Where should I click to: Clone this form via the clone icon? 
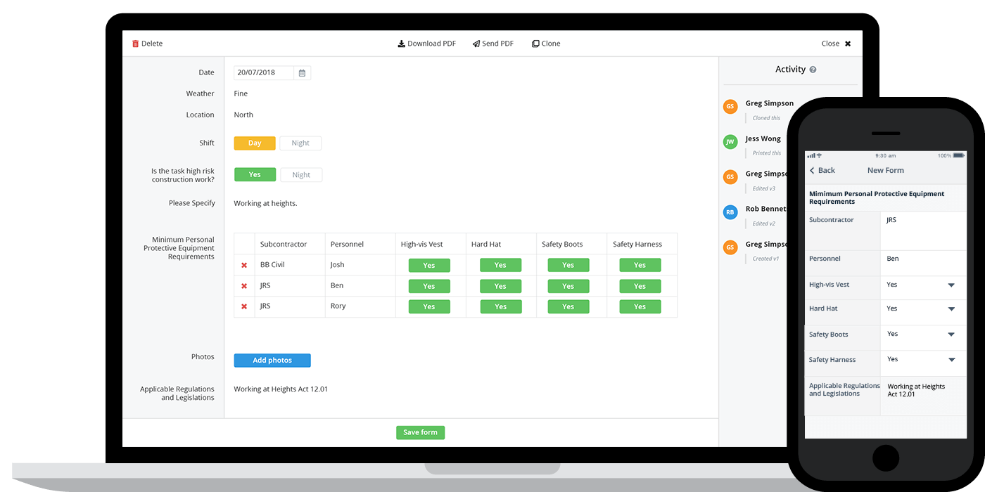coord(535,43)
